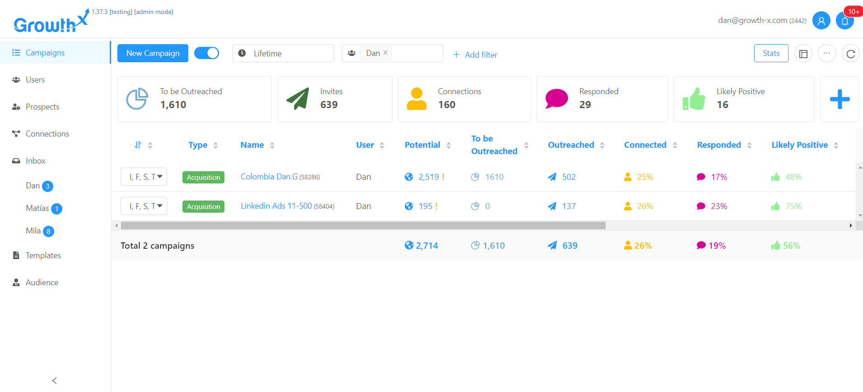Open the notifications bell

[844, 20]
